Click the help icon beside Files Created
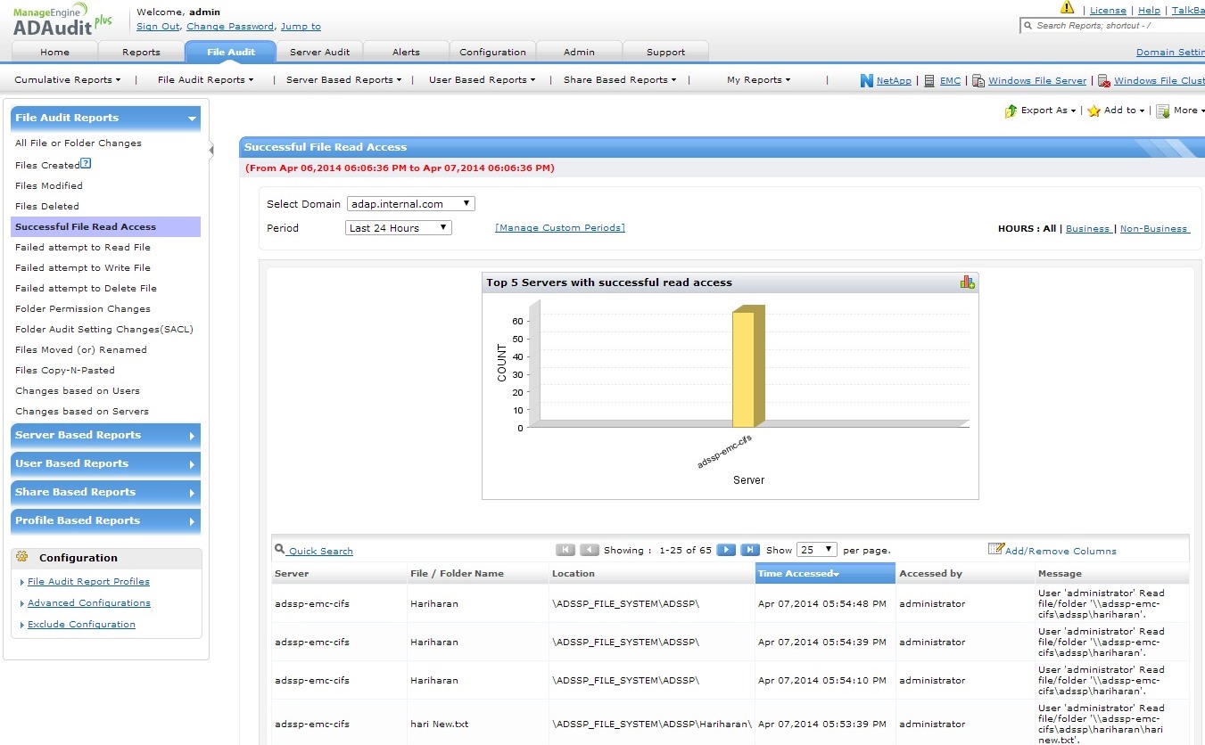 click(86, 164)
